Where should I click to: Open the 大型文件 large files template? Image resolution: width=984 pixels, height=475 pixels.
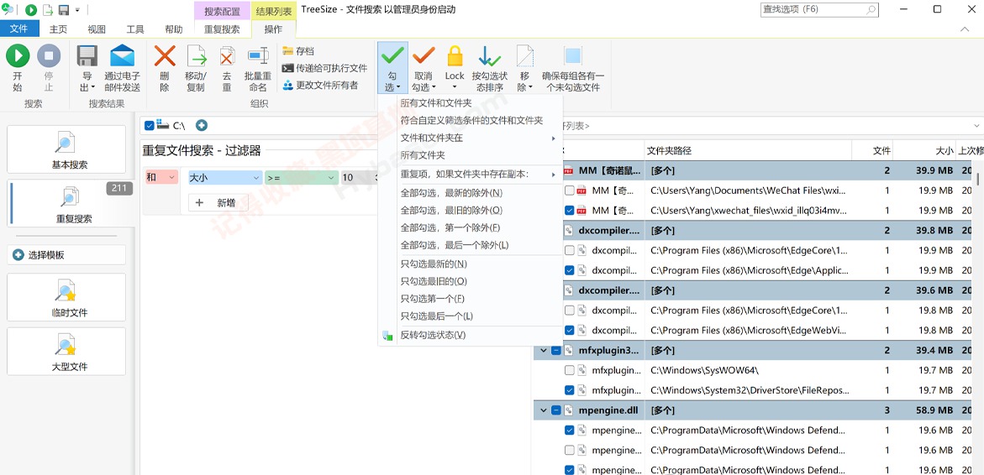pos(66,352)
